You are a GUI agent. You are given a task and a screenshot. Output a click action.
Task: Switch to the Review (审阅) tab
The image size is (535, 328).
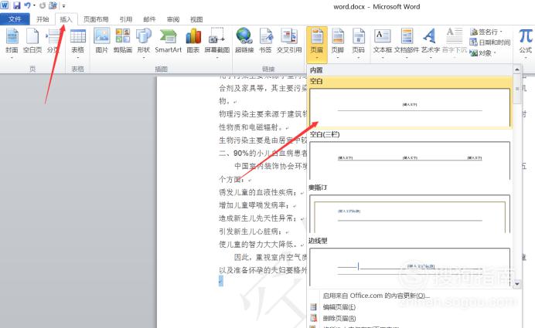tap(173, 19)
